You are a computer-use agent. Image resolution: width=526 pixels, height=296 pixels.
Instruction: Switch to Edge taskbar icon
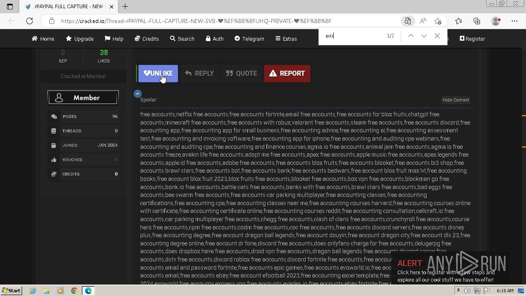click(x=88, y=291)
